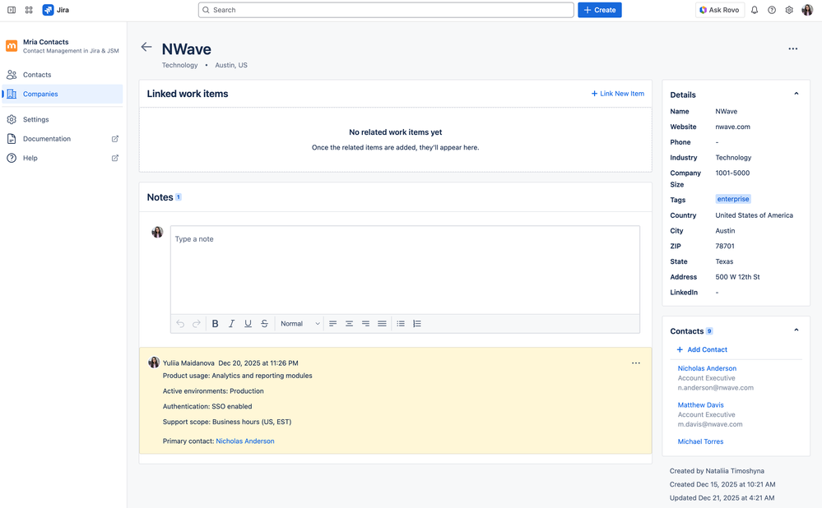Go back using the arrow next to NWave
This screenshot has height=508, width=822.
146,47
